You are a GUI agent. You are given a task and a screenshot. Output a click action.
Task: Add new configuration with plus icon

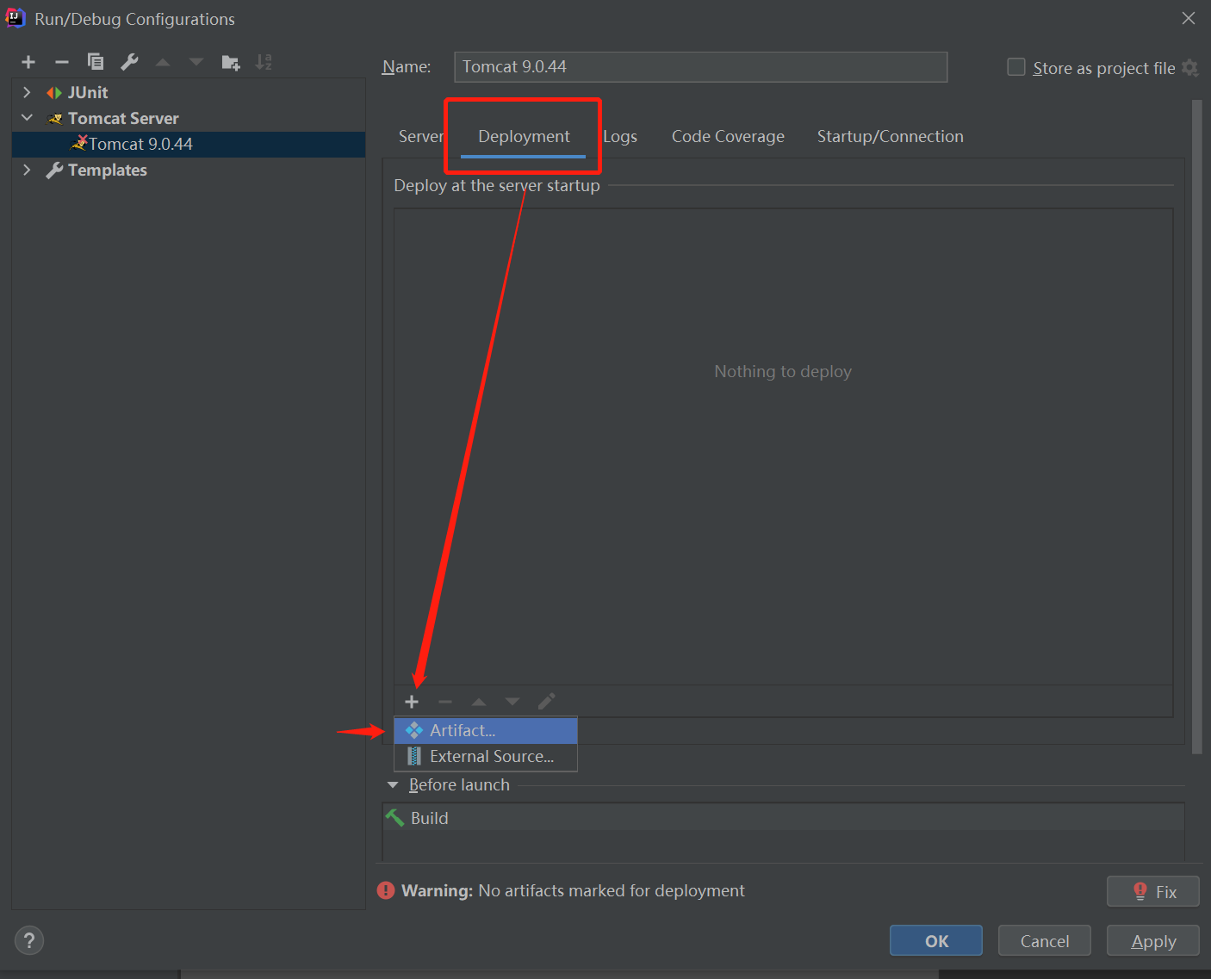pyautogui.click(x=28, y=62)
